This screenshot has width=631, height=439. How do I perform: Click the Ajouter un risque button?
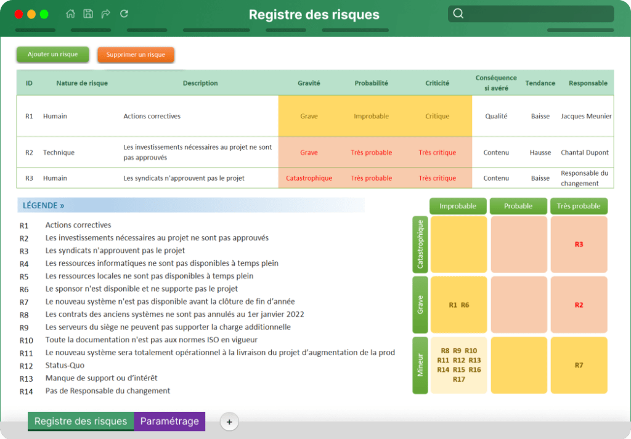pyautogui.click(x=53, y=54)
